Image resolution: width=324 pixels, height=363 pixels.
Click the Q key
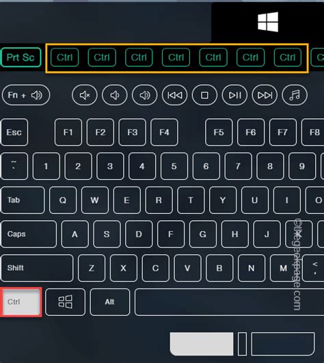click(x=63, y=200)
